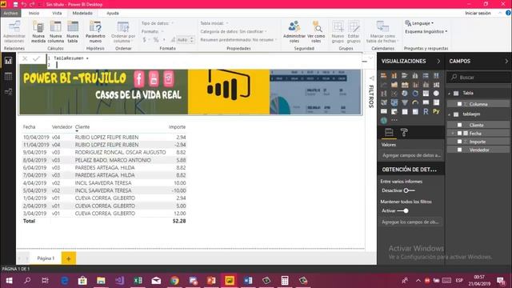This screenshot has width=512, height=288.
Task: Sort table by Importe column header
Action: pyautogui.click(x=177, y=126)
